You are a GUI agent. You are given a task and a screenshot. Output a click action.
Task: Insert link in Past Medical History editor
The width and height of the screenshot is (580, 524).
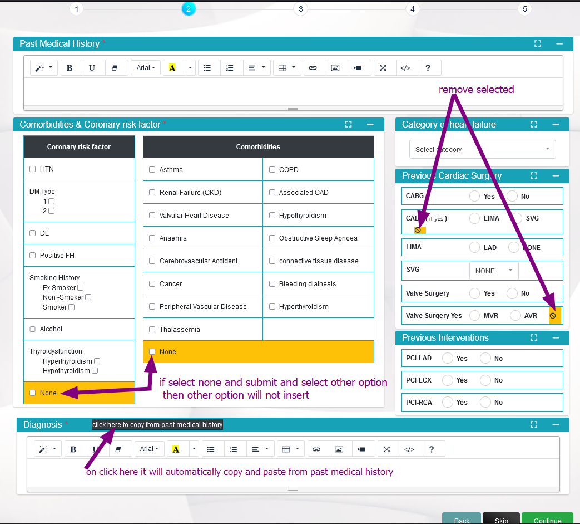click(313, 68)
